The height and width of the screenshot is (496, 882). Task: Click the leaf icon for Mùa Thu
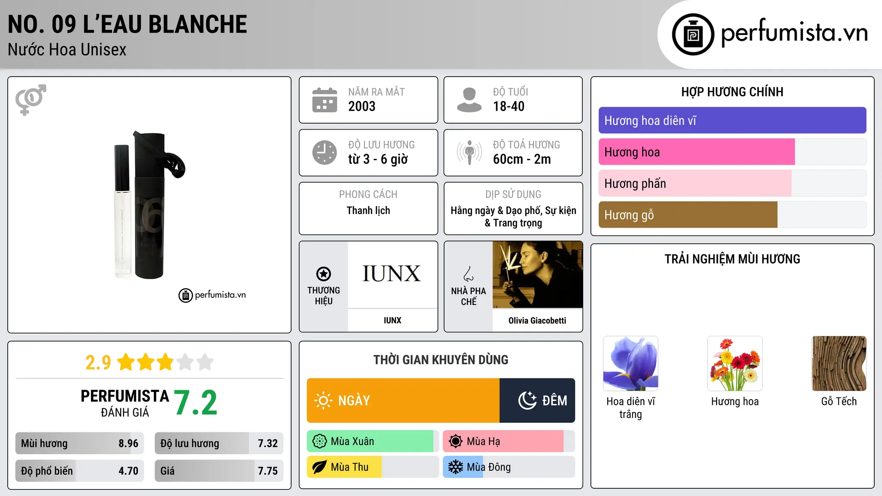pyautogui.click(x=320, y=467)
